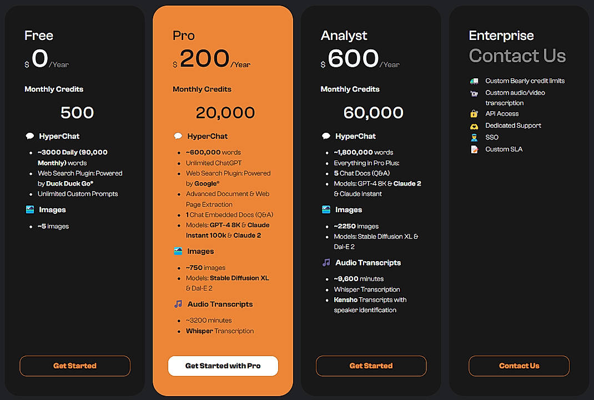
Task: Click Get Started under the Analyst plan
Action: tap(371, 366)
